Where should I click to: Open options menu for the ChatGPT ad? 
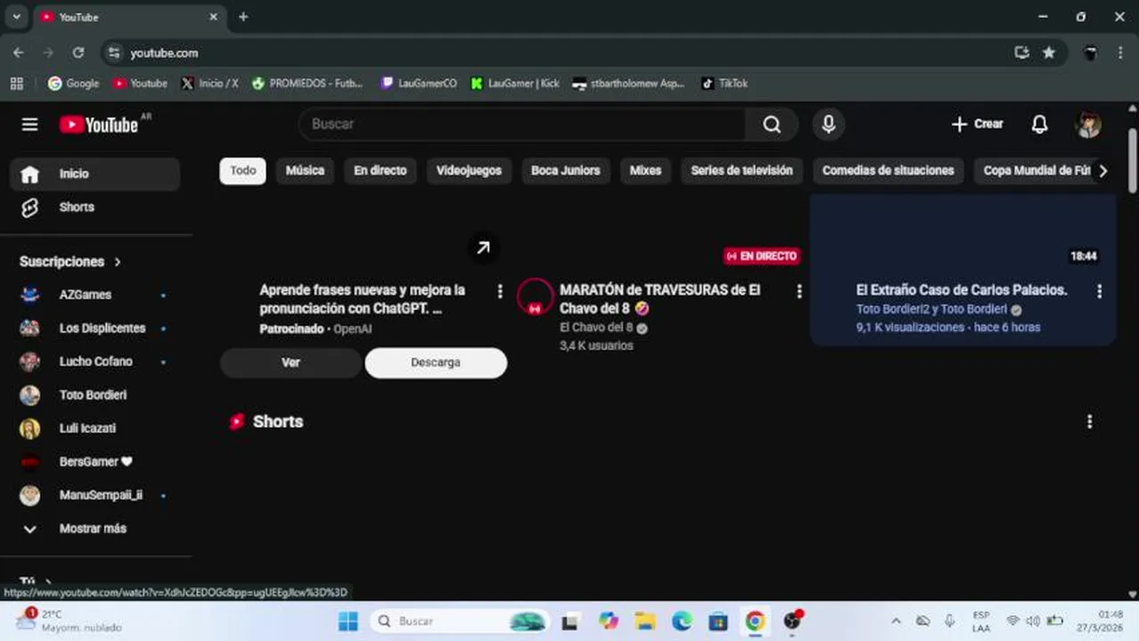(499, 291)
